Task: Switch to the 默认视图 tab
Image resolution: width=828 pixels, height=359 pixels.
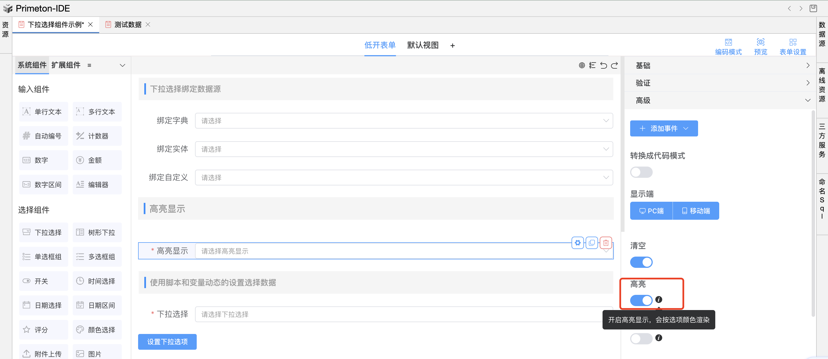Action: tap(423, 45)
